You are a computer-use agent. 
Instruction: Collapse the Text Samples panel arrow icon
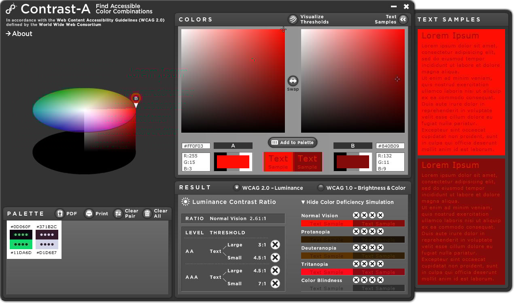point(403,19)
